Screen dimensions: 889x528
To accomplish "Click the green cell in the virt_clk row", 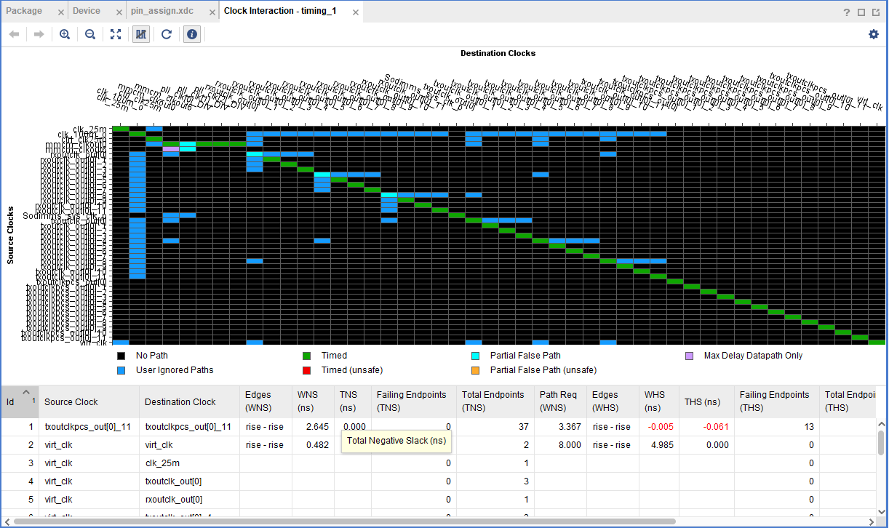I will [x=877, y=342].
